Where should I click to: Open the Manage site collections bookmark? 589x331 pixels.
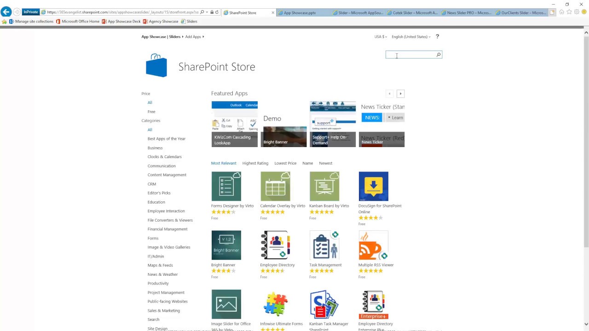[31, 21]
